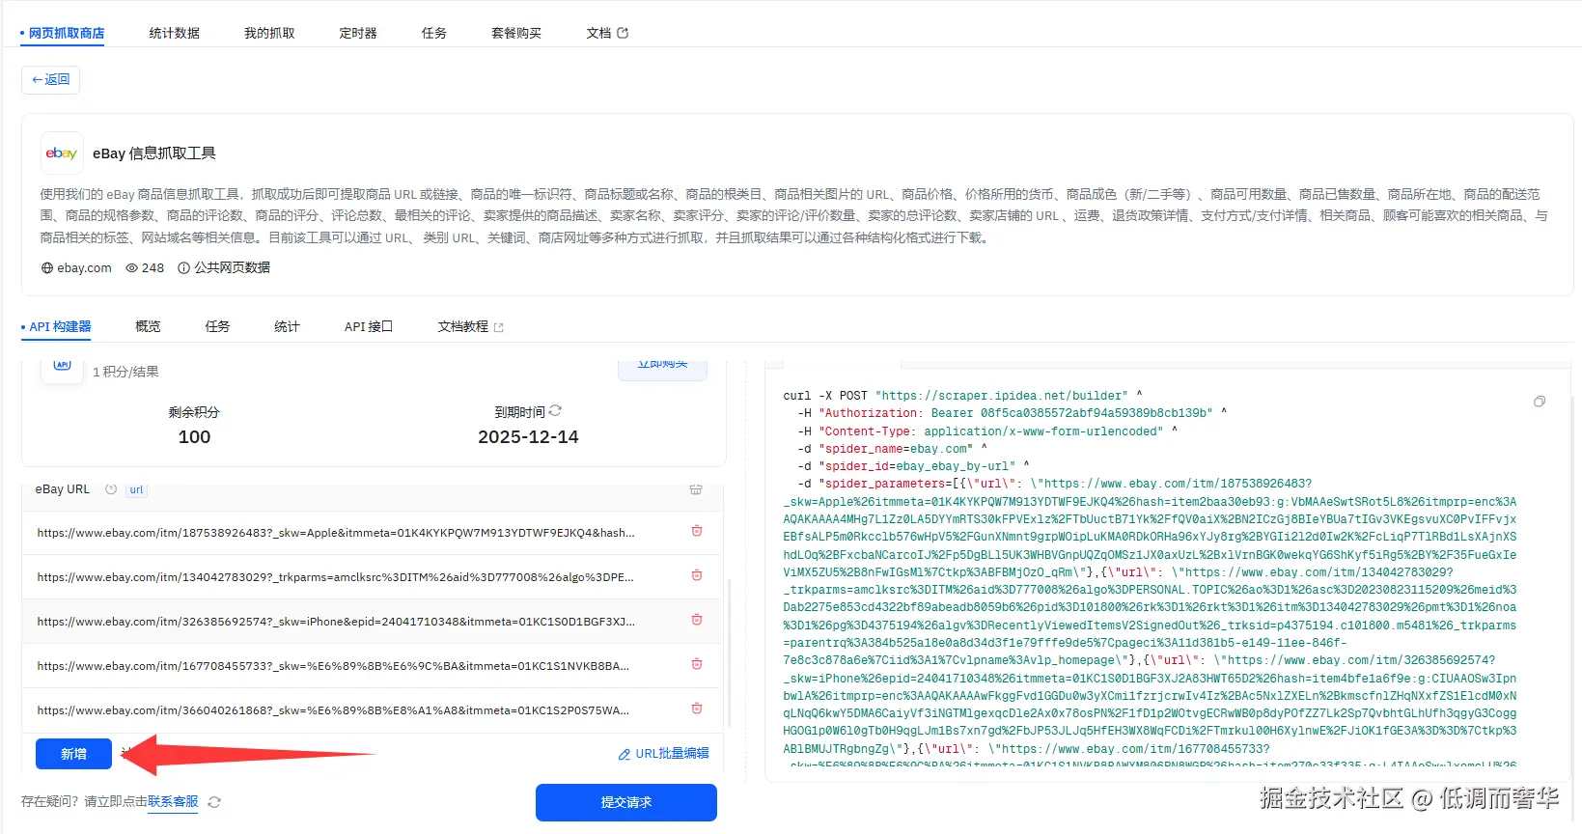Viewport: 1582px width, 834px height.
Task: Edit the URL field for item 366040261868
Action: (334, 710)
